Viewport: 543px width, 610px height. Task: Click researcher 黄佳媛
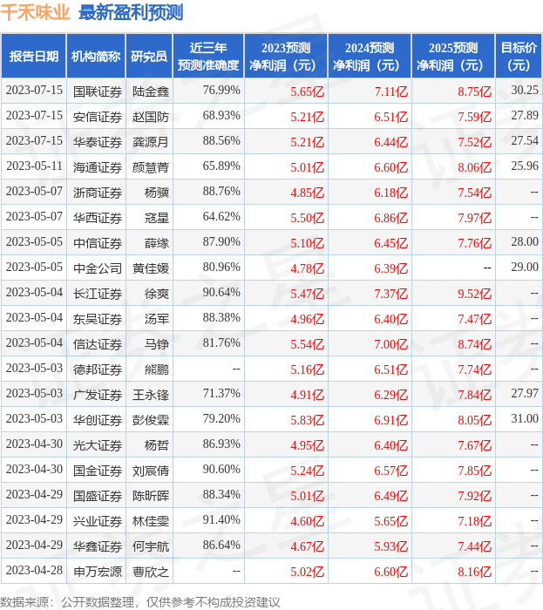pos(151,268)
